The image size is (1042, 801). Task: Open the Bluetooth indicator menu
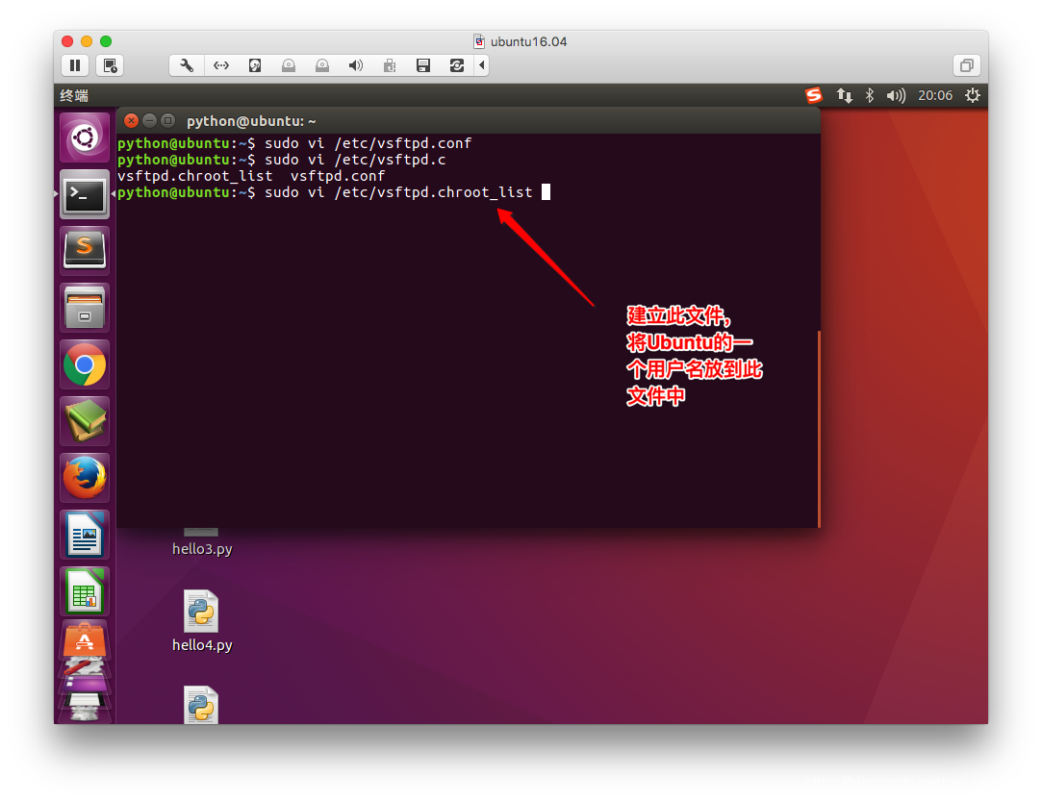click(x=869, y=95)
